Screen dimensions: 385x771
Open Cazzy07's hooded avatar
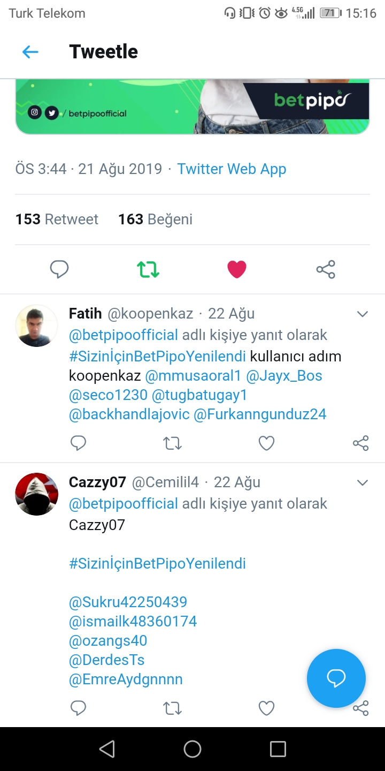coord(36,494)
